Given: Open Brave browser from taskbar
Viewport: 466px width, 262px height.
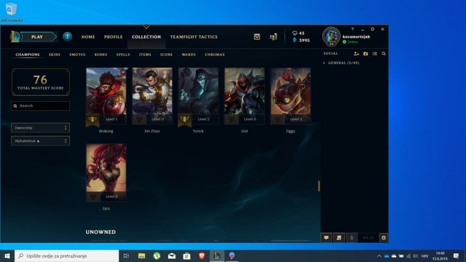Looking at the screenshot, I should [x=202, y=256].
